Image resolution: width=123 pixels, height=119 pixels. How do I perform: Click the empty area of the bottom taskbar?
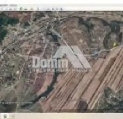[69, 116]
